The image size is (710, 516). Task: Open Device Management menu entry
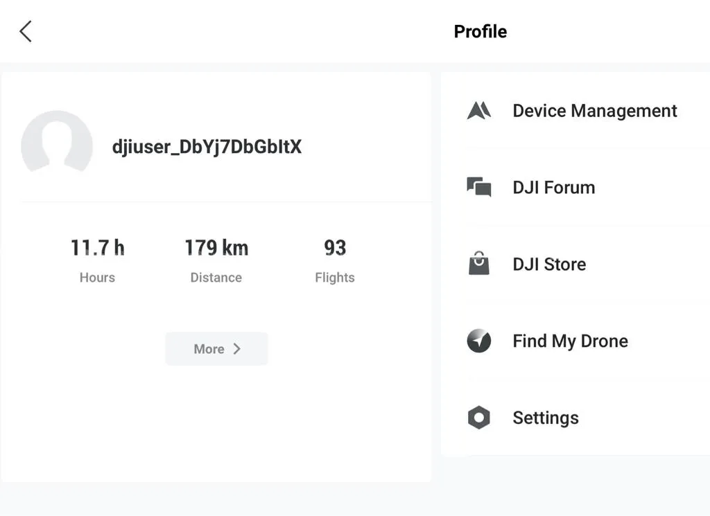(x=575, y=111)
